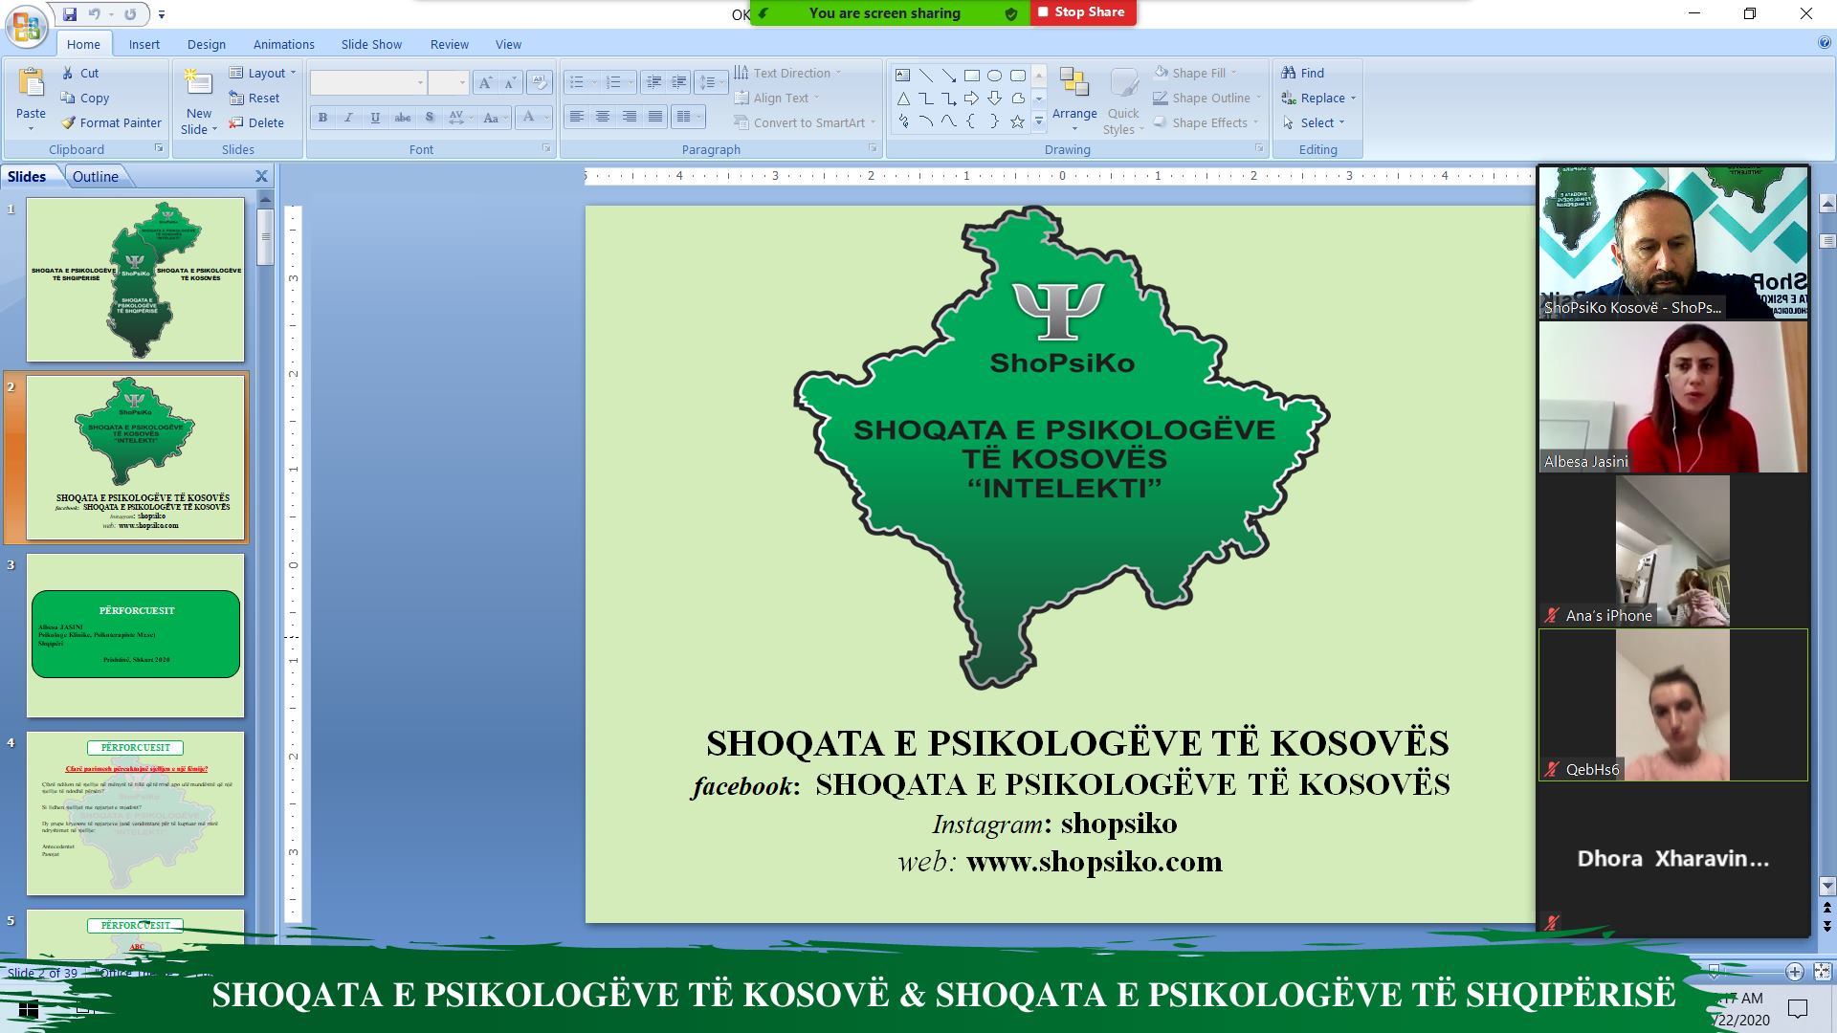Pick the Arrow line shape

point(948,75)
